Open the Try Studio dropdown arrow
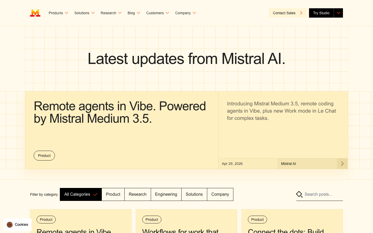 338,13
